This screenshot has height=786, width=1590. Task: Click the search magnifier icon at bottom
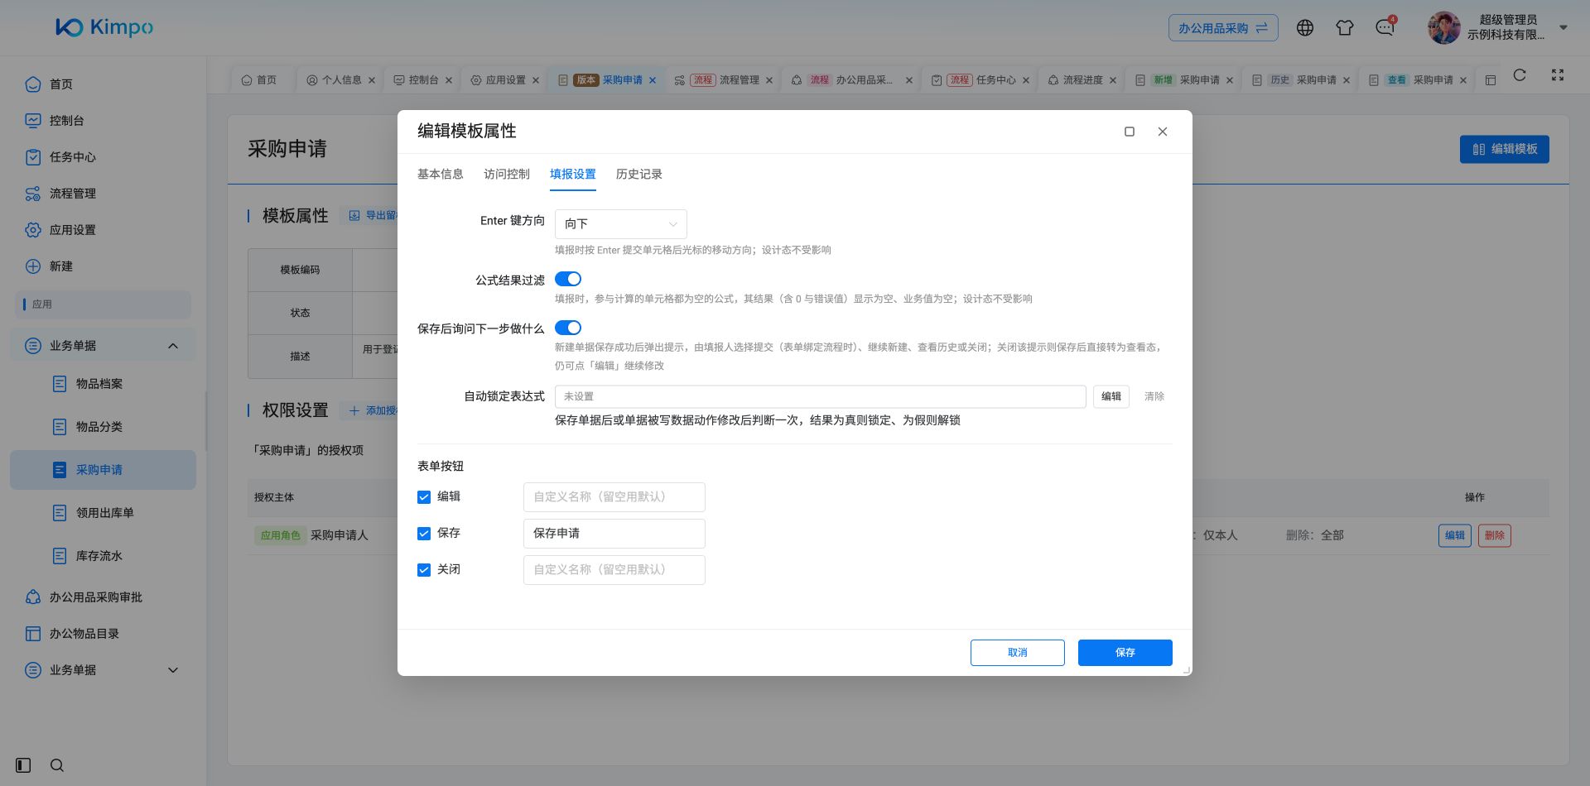(x=57, y=765)
